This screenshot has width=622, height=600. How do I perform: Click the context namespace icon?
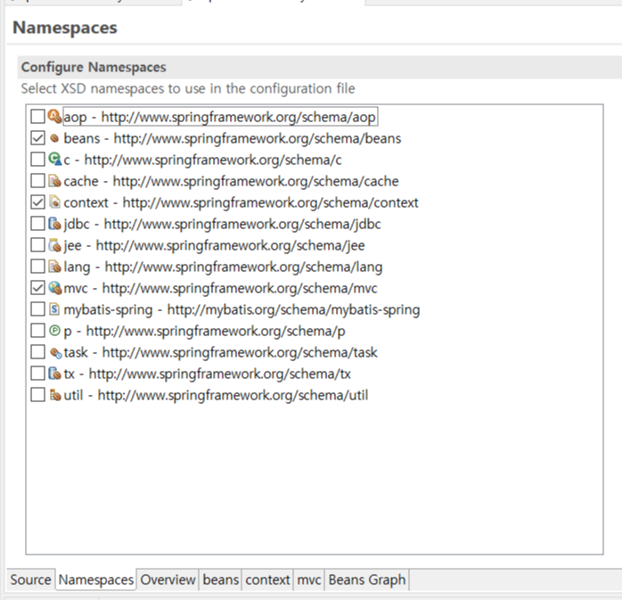tap(54, 202)
